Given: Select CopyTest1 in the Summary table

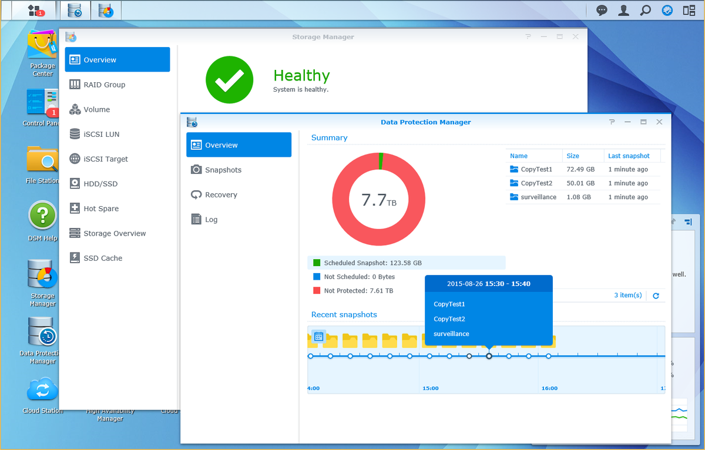Looking at the screenshot, I should click(536, 169).
